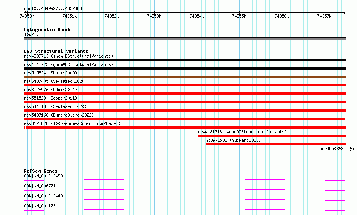The height and width of the screenshot is (215, 357).
Task: Open the ADK|NM_006721 transcript label
Action: tap(40, 186)
